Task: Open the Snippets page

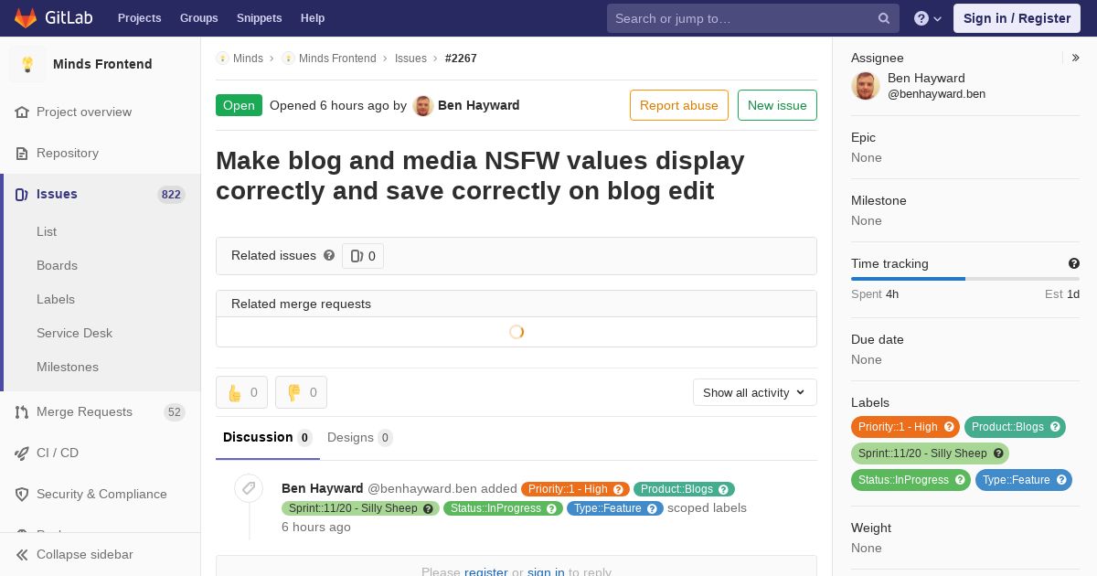Action: click(259, 18)
